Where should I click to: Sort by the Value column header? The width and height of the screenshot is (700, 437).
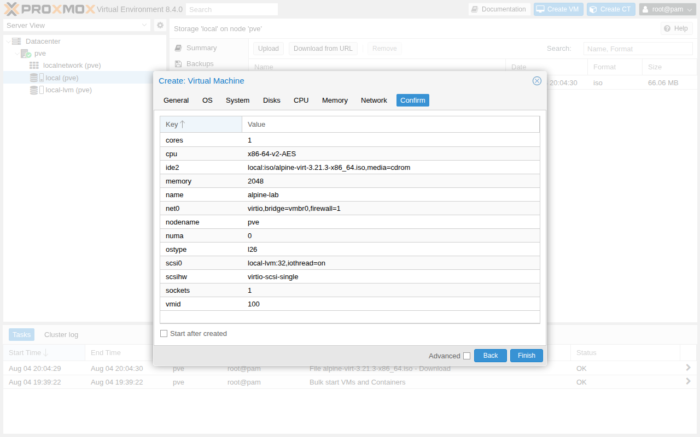[390, 125]
